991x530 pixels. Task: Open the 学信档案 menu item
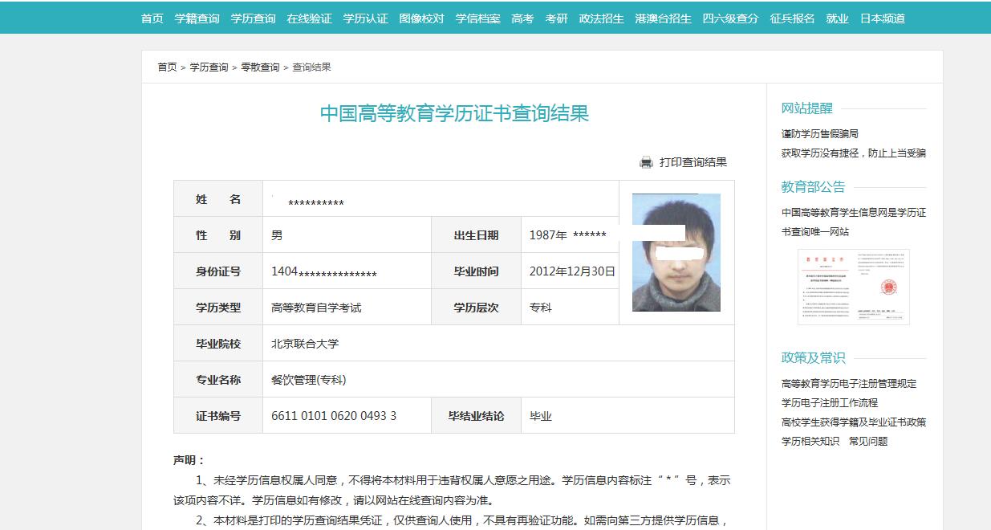click(x=478, y=18)
